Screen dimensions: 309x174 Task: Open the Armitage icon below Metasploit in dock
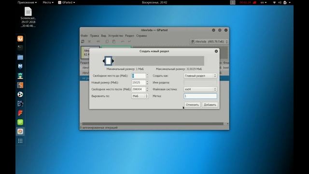tap(20, 76)
